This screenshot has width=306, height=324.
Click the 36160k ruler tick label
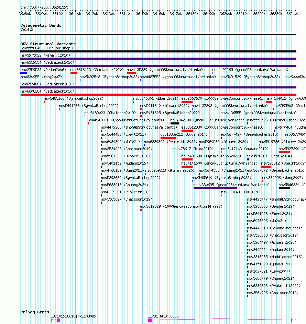click(x=159, y=14)
